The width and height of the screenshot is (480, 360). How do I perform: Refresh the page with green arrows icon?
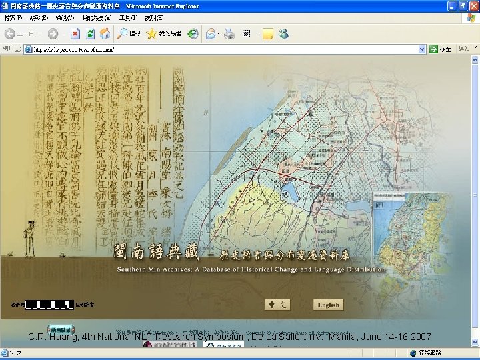[x=90, y=34]
